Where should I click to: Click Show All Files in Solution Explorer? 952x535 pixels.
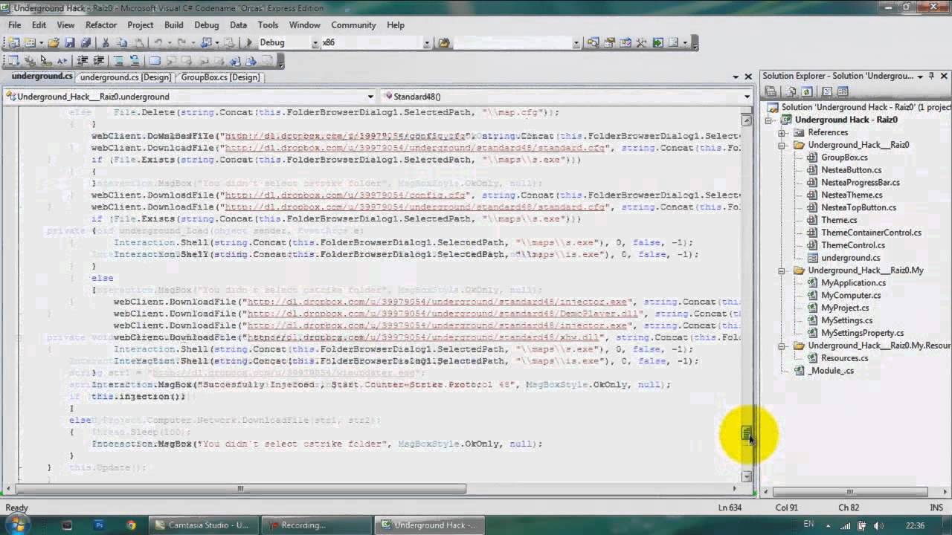pyautogui.click(x=791, y=91)
